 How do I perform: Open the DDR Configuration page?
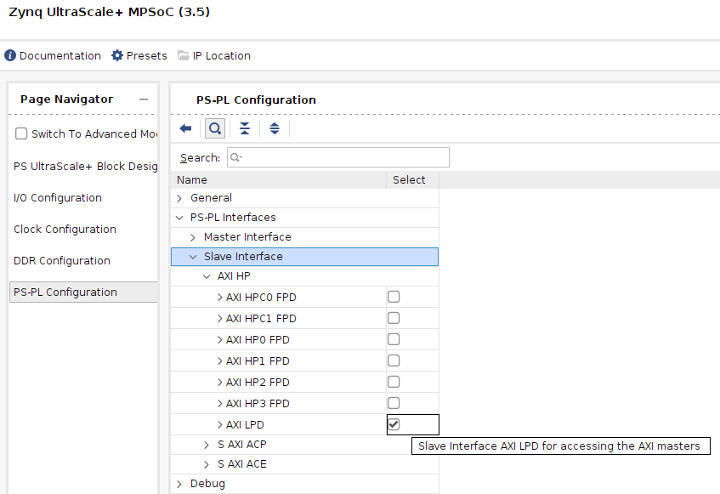click(x=62, y=261)
